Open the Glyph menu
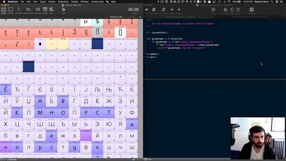The image size is (286, 161). 43,2
